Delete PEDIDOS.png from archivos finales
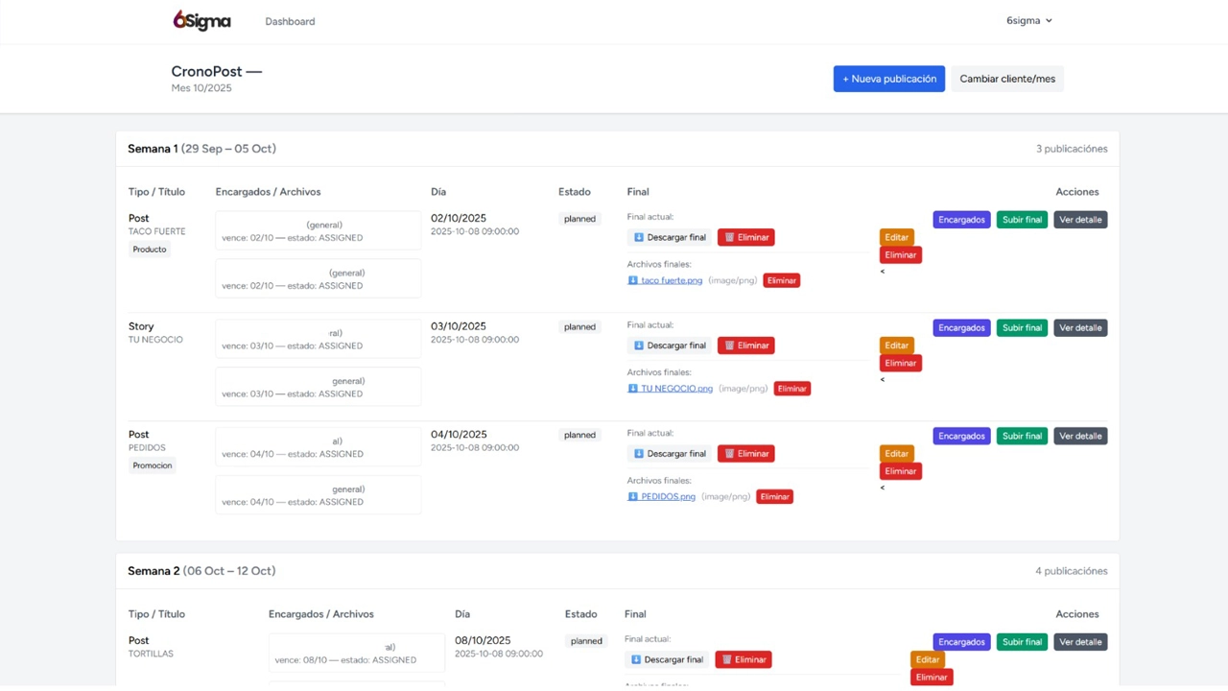Image resolution: width=1228 pixels, height=691 pixels. (774, 497)
